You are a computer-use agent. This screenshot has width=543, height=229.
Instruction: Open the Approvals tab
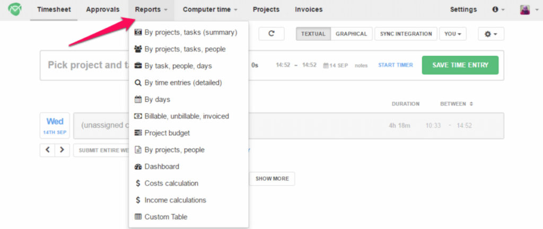[x=103, y=10]
